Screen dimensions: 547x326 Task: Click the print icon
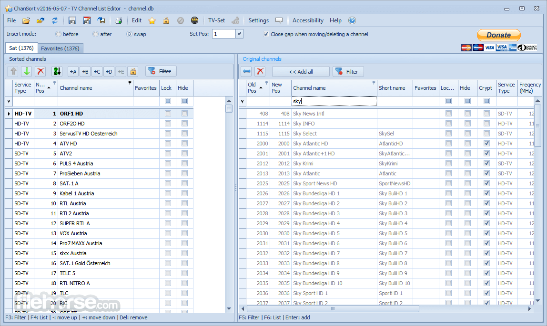point(119,20)
